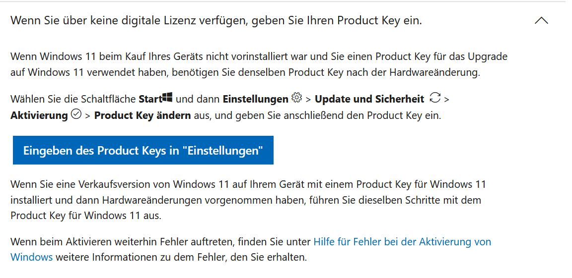Click the bold text "Product Key ändern"
The height and width of the screenshot is (278, 572).
point(143,116)
